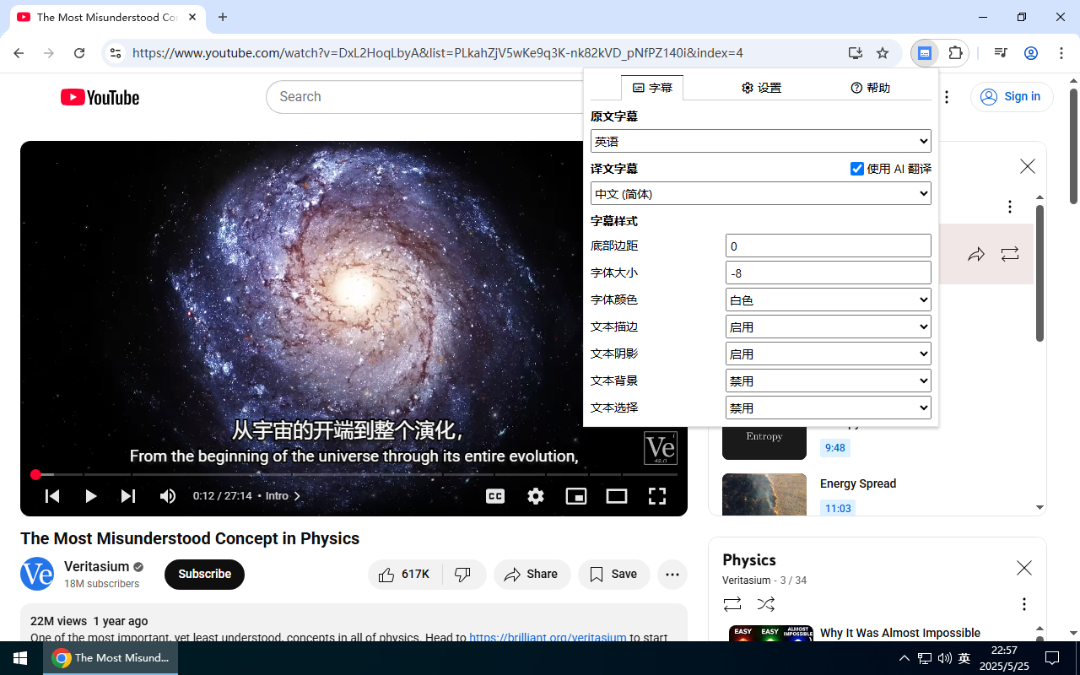This screenshot has width=1080, height=675.
Task: Subscribe to the Veritasium channel
Action: pyautogui.click(x=204, y=575)
